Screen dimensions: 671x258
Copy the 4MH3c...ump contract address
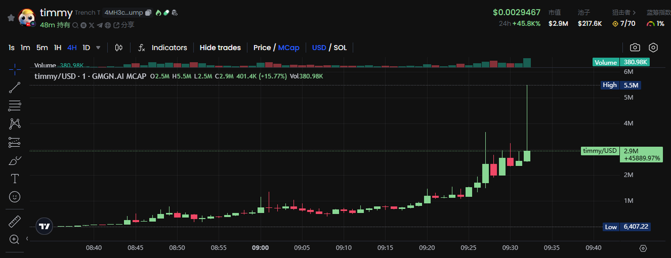click(x=148, y=12)
